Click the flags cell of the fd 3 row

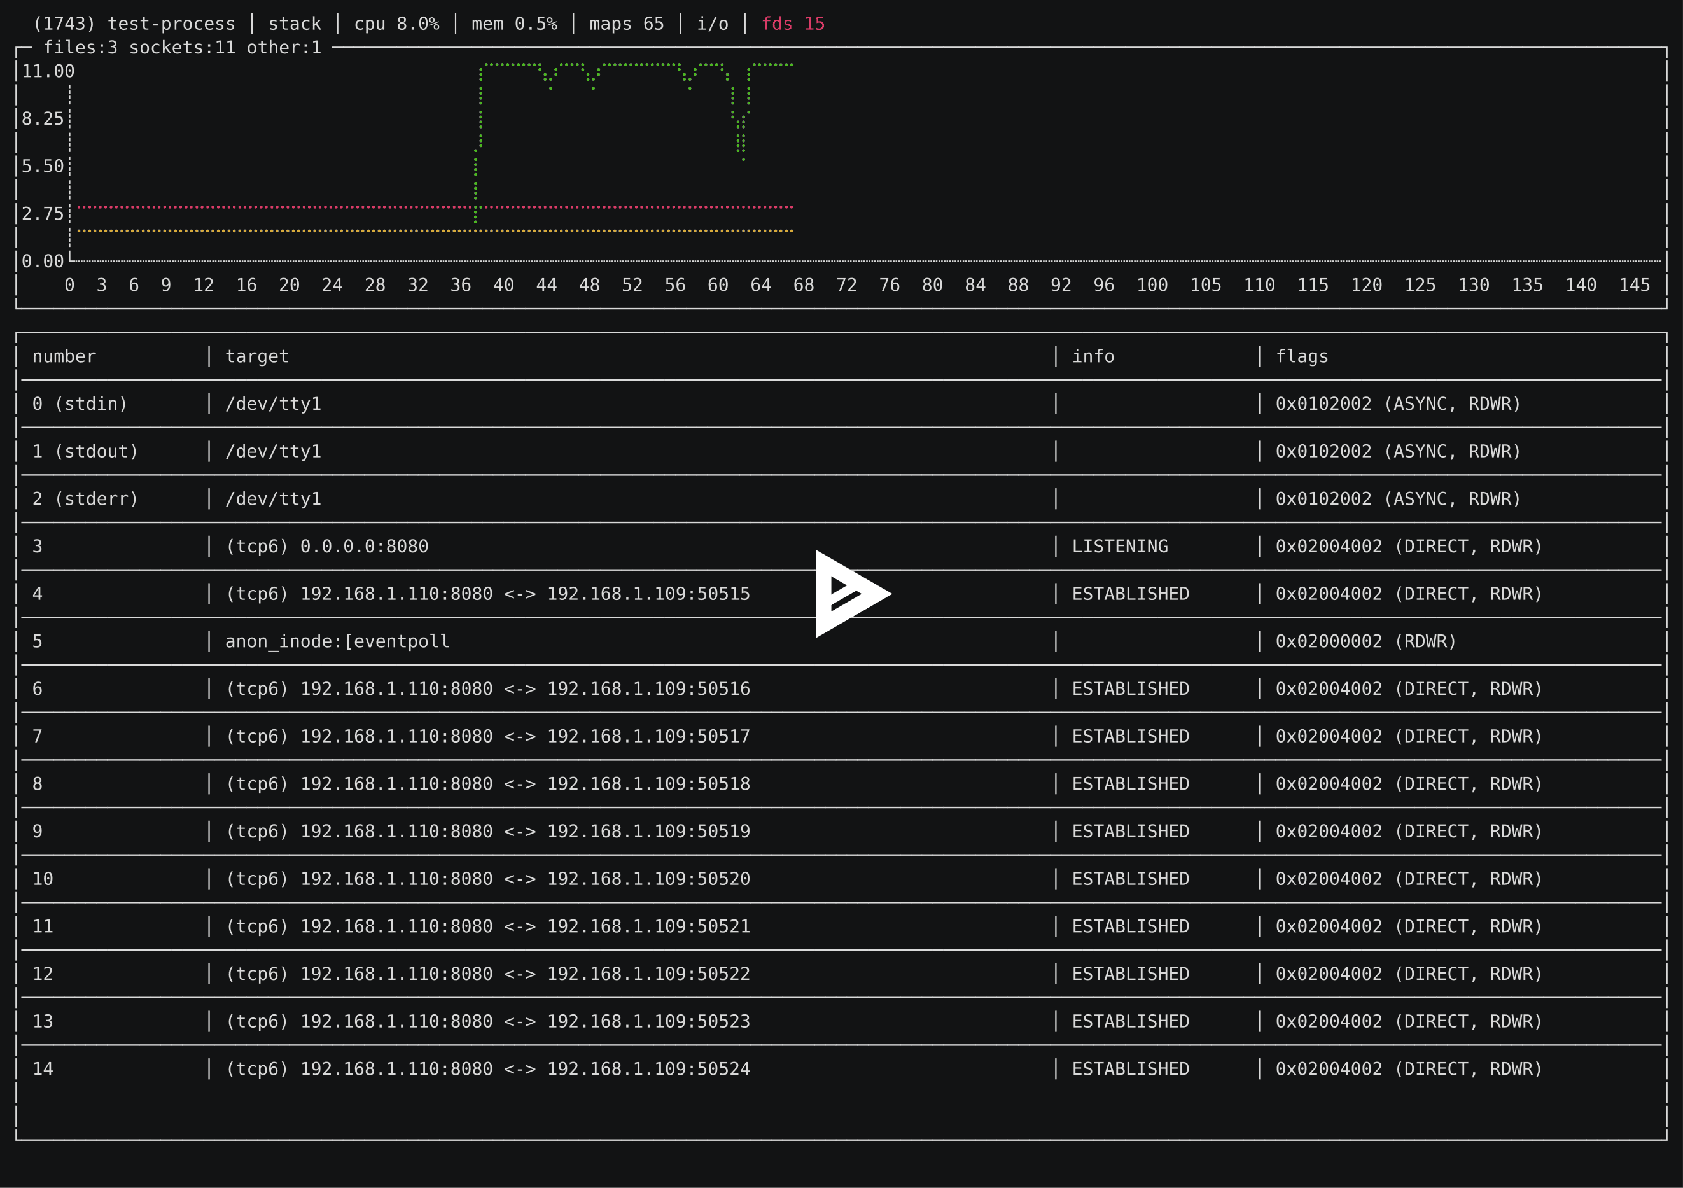pos(1409,547)
